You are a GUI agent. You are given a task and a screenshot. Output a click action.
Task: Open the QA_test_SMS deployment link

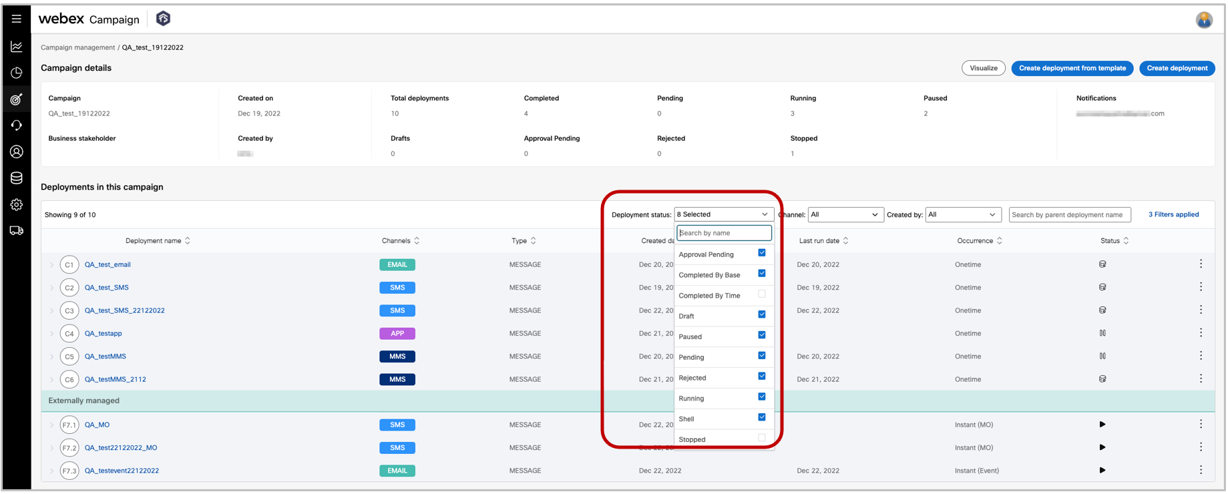[106, 288]
